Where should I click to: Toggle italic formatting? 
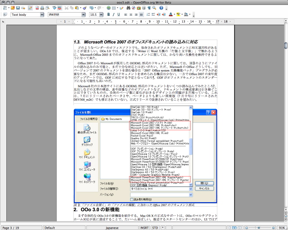coord(114,14)
